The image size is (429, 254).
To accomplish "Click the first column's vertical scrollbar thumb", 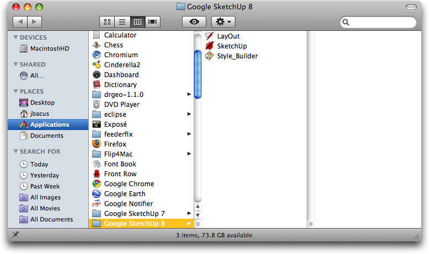I will (197, 74).
